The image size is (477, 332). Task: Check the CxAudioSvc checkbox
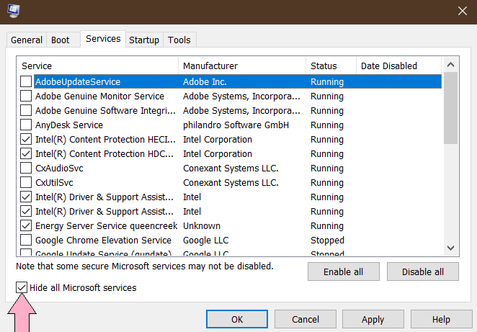tap(26, 168)
